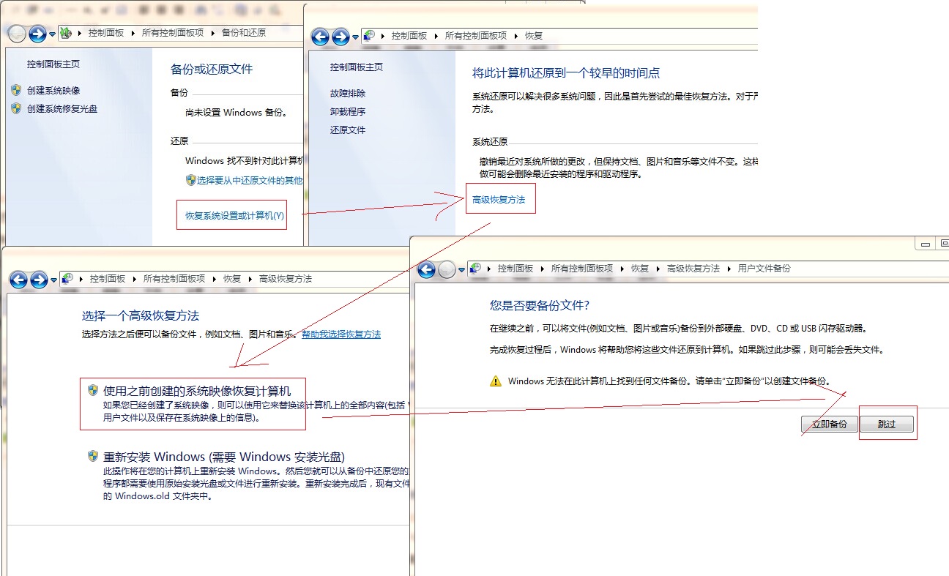
Task: Click the greyed forward arrow in 用户文件备份 window
Action: coord(447,269)
